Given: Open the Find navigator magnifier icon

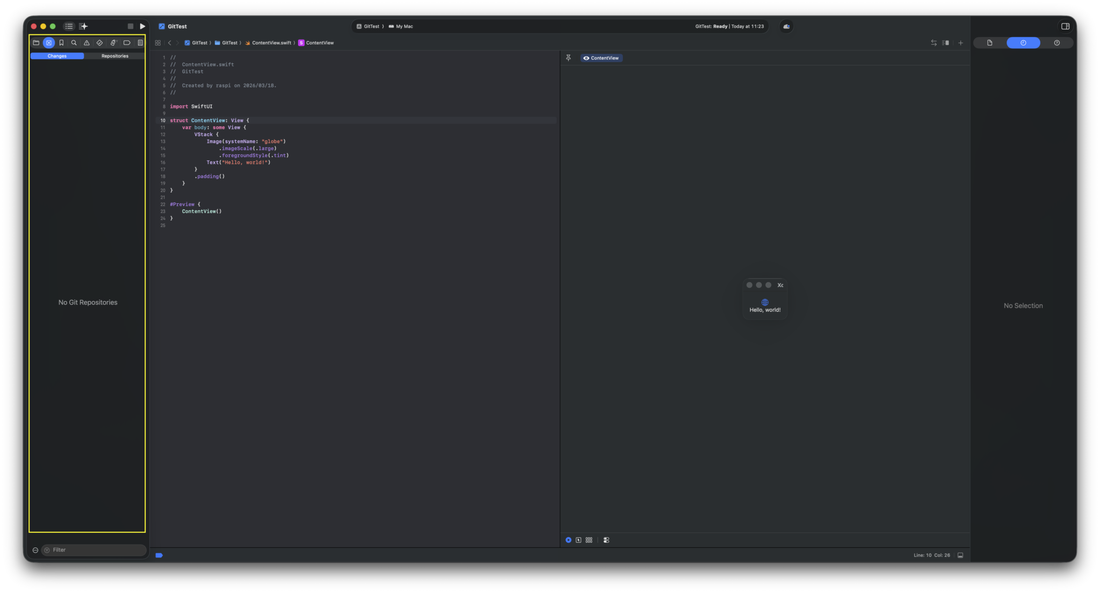Looking at the screenshot, I should 74,43.
